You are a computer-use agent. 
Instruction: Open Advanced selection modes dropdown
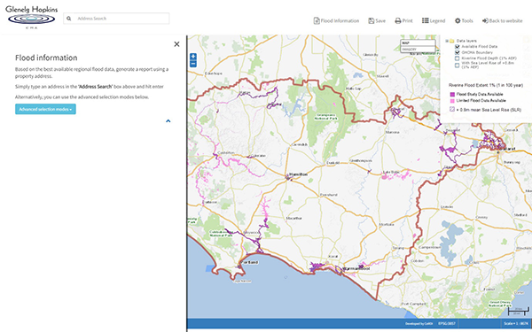(x=45, y=109)
